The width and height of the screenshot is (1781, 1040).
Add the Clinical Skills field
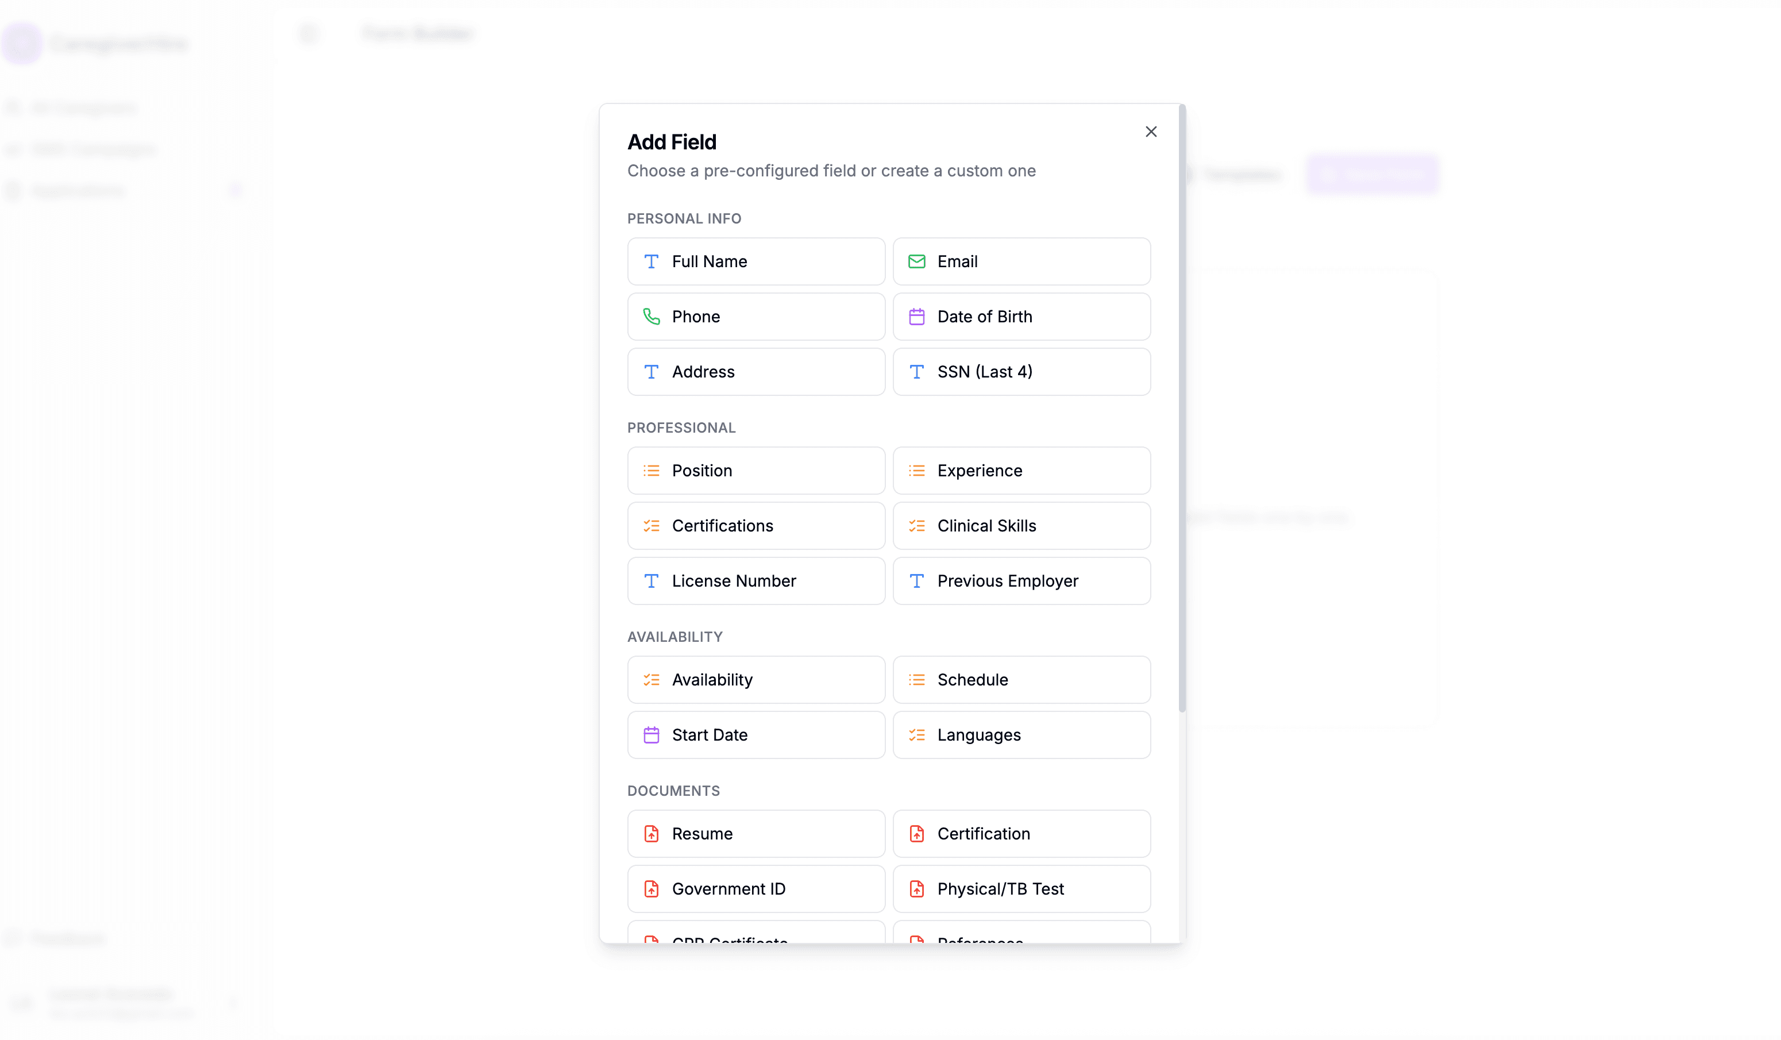[1021, 525]
